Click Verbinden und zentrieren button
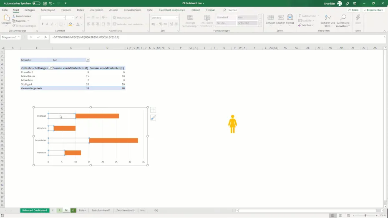The width and height of the screenshot is (388, 218). (x=128, y=24)
